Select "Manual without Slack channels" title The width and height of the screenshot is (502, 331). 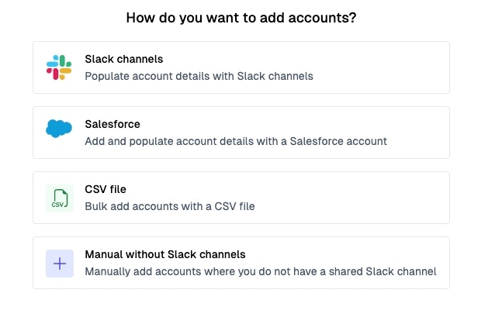(x=164, y=254)
